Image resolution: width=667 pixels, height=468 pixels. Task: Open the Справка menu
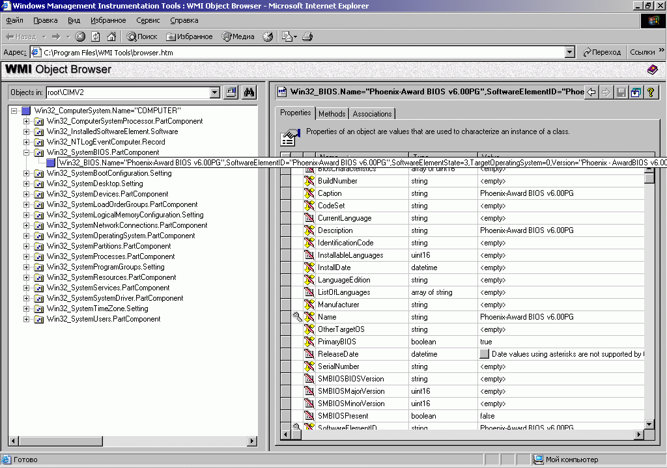point(184,20)
